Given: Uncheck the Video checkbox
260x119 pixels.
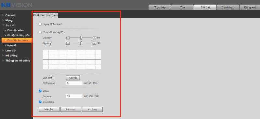Looking at the screenshot, I should pyautogui.click(x=40, y=91).
